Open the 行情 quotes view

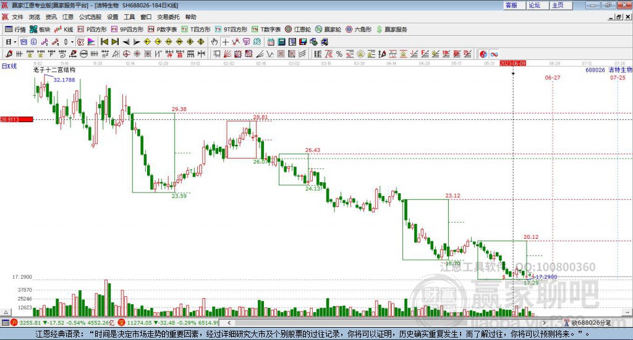pyautogui.click(x=15, y=30)
